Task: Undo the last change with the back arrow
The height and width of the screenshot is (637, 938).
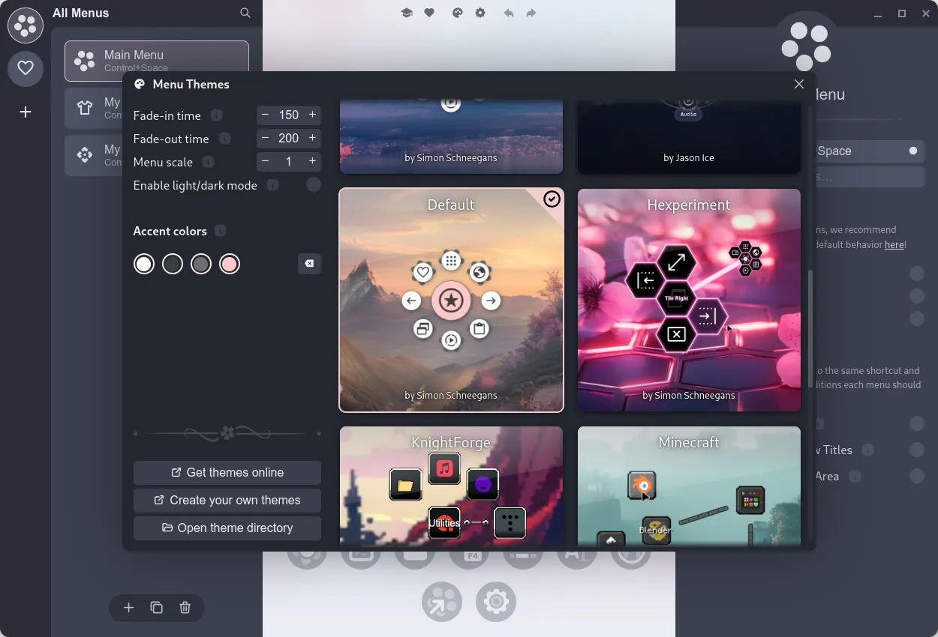Action: click(x=509, y=13)
